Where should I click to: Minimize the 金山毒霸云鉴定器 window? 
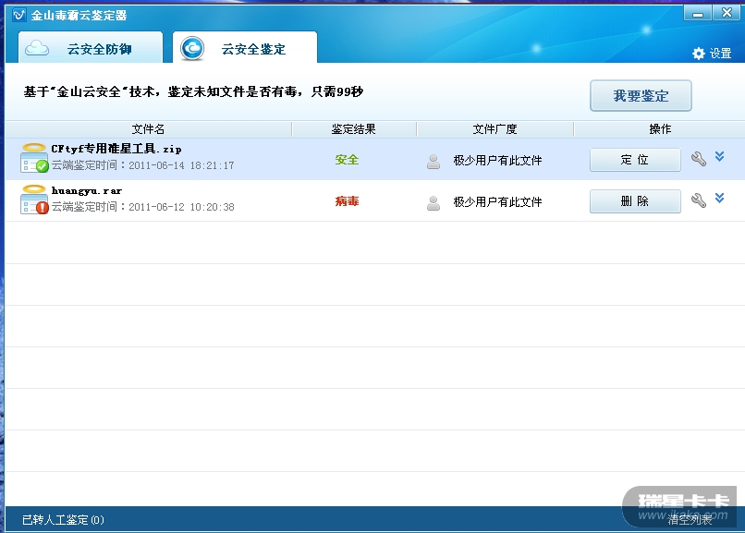tap(698, 13)
